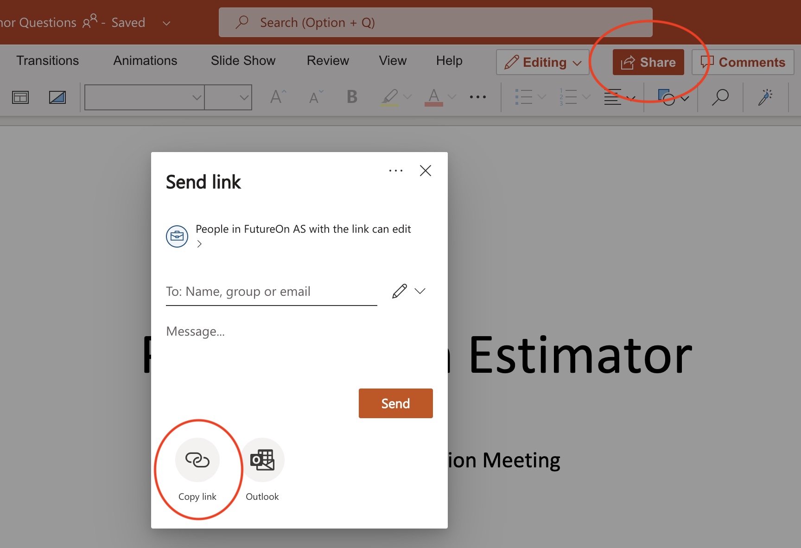Click the Decrease Font Size icon
The width and height of the screenshot is (801, 548).
pyautogui.click(x=315, y=97)
